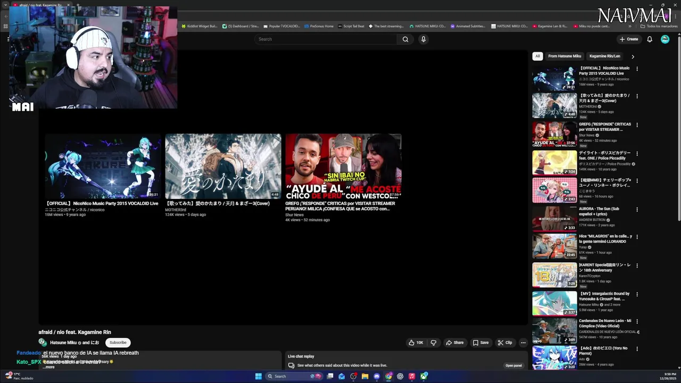
Task: Click the Share button
Action: click(455, 343)
